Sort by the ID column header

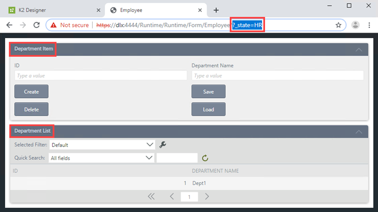15,171
